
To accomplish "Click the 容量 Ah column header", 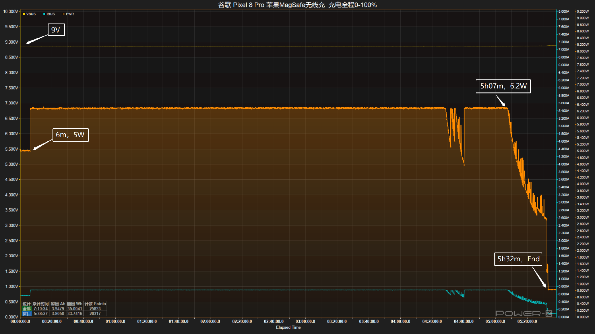I will coord(58,304).
